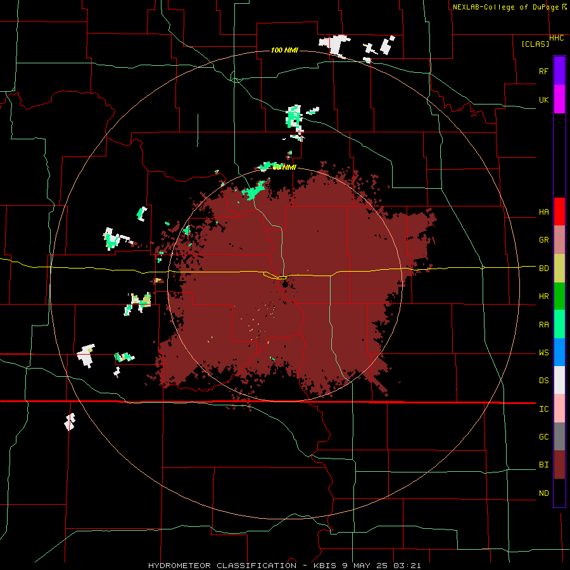Click the HA legend label
The height and width of the screenshot is (570, 570).
point(543,212)
